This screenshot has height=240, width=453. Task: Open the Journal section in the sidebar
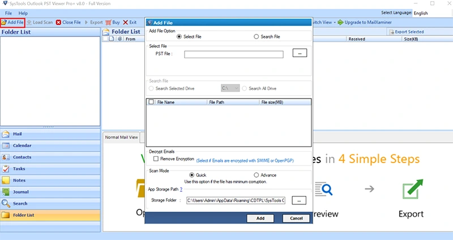[50, 192]
